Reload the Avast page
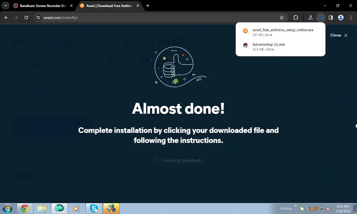This screenshot has height=214, width=357. pyautogui.click(x=26, y=18)
